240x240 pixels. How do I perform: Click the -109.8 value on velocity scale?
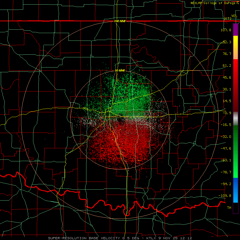point(225,196)
